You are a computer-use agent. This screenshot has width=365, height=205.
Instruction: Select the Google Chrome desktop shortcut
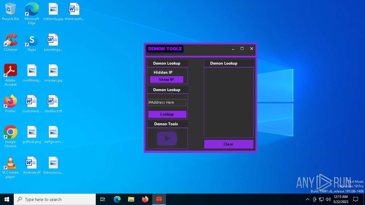point(11,137)
